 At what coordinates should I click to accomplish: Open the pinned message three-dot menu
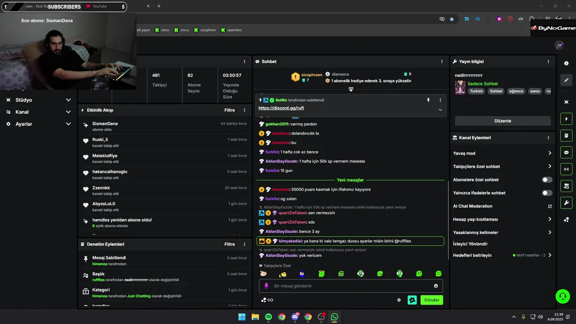click(440, 100)
